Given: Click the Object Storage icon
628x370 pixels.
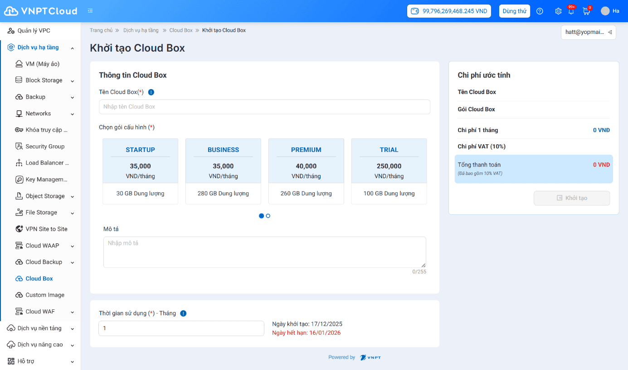Looking at the screenshot, I should click(x=19, y=196).
